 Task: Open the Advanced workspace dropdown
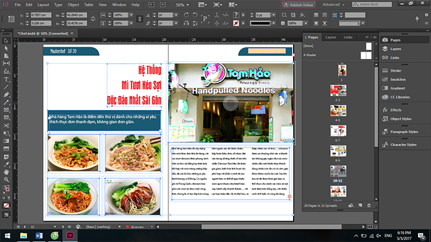(334, 5)
